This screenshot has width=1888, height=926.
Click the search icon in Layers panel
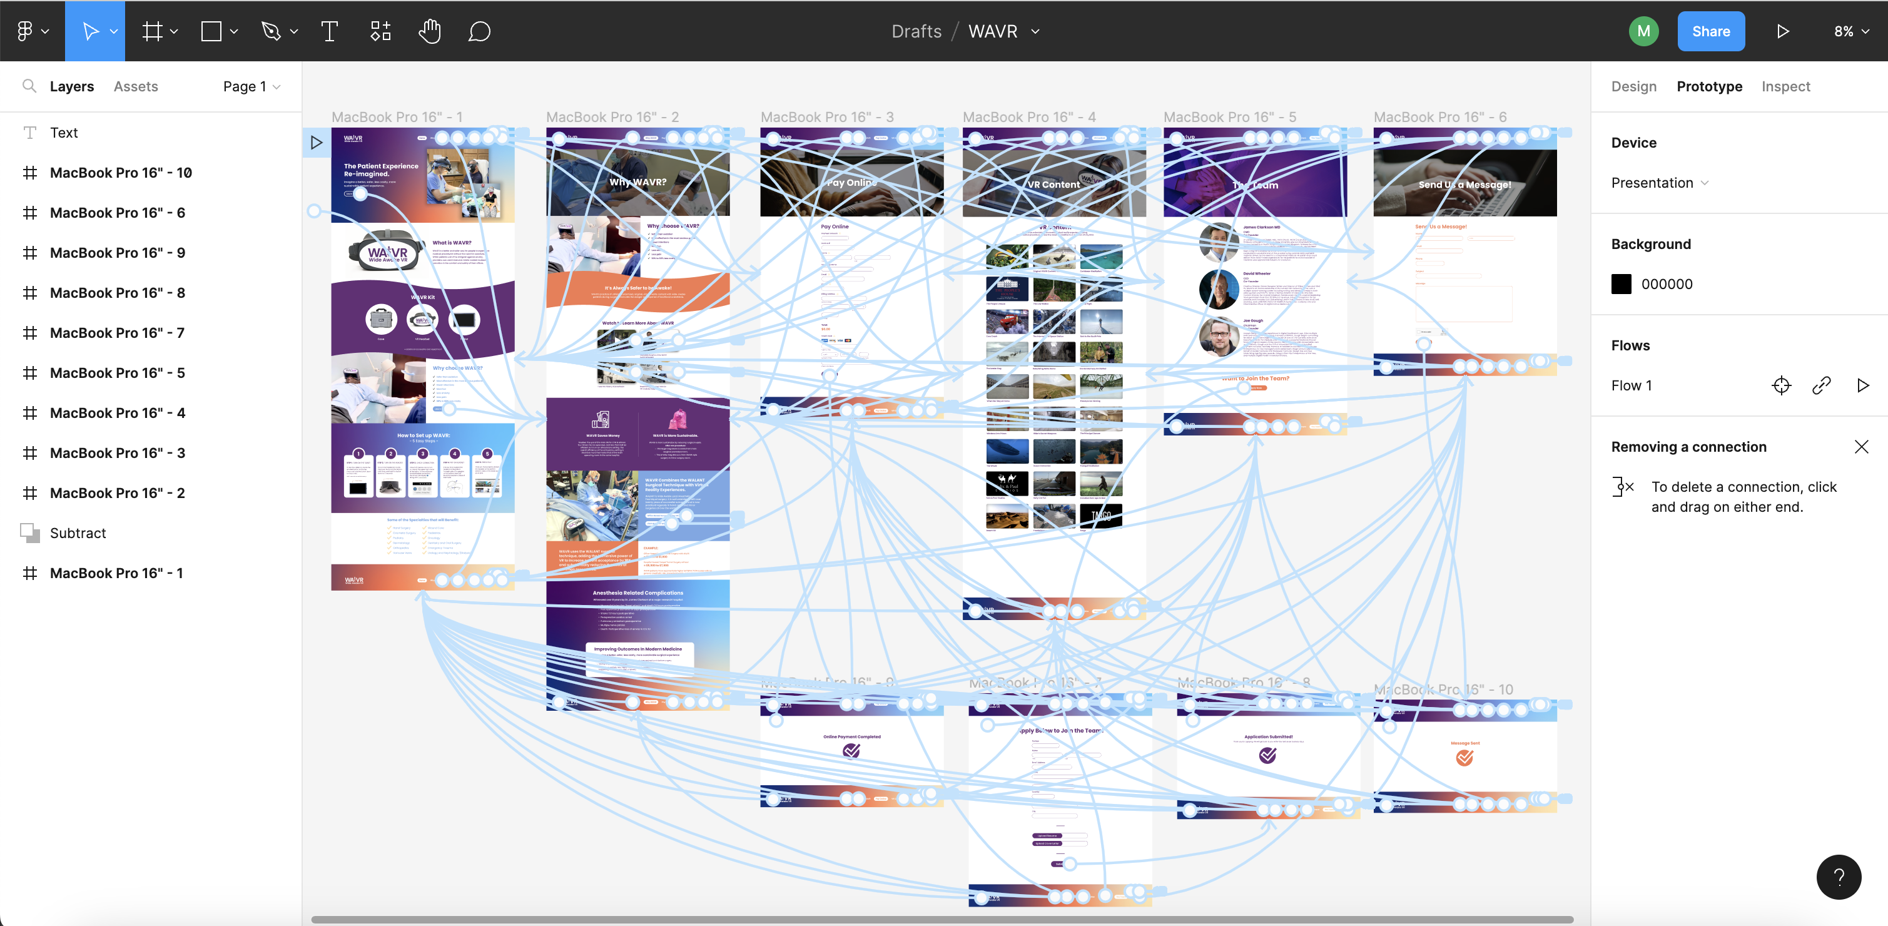29,86
